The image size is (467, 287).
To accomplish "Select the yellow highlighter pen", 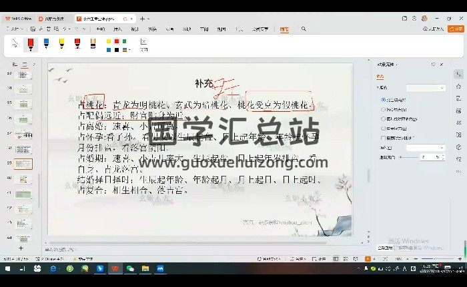I will click(x=61, y=44).
